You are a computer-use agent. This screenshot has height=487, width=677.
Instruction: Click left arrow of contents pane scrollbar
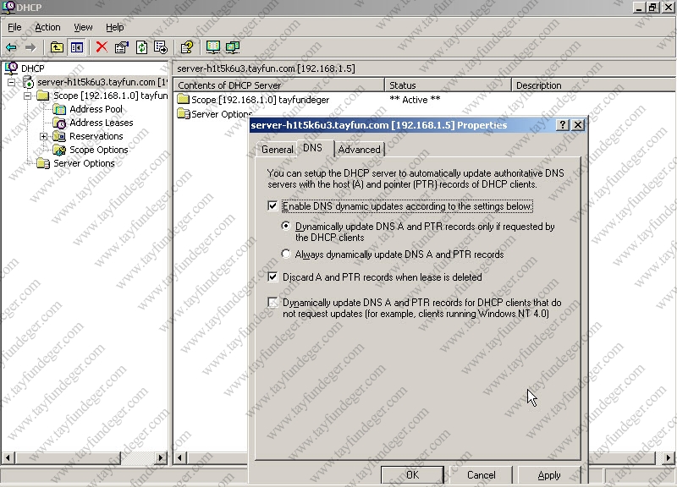(x=179, y=457)
